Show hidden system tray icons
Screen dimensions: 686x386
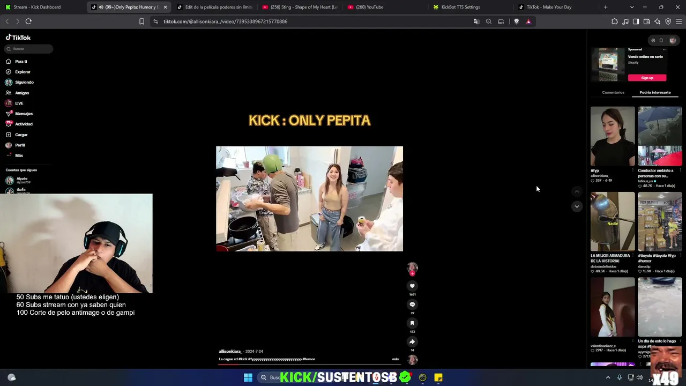608,377
